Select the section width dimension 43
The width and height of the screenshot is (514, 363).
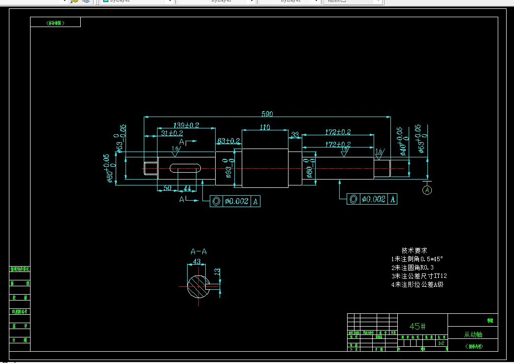click(x=196, y=262)
